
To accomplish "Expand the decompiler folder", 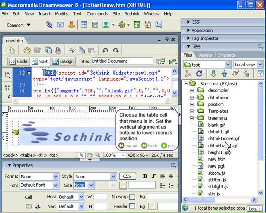I will tap(192, 90).
